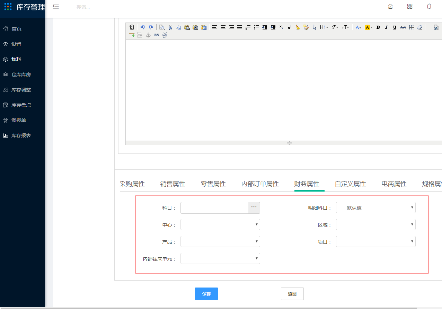Click the editor bottom resize handle bar
Viewport: 442px width, 309px height.
pyautogui.click(x=284, y=143)
